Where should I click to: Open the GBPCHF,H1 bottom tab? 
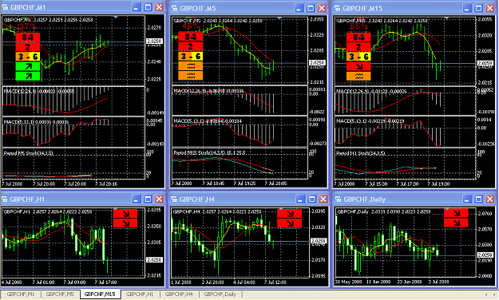(140, 294)
